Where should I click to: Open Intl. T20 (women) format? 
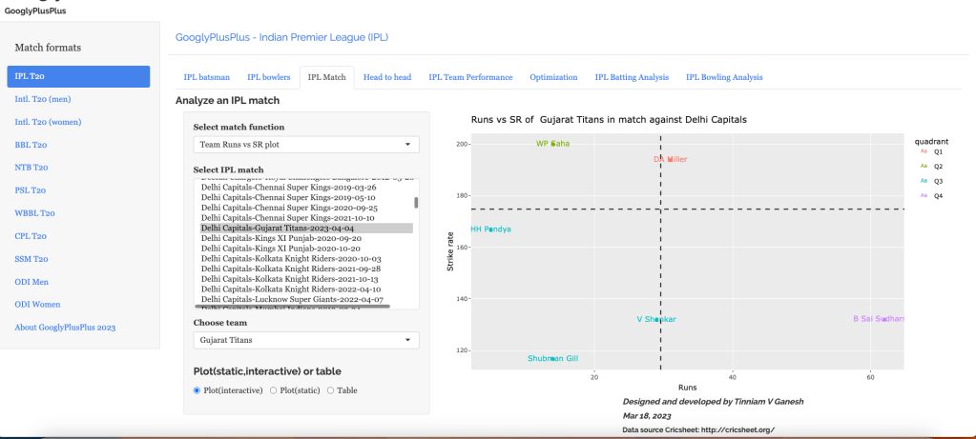click(x=47, y=122)
